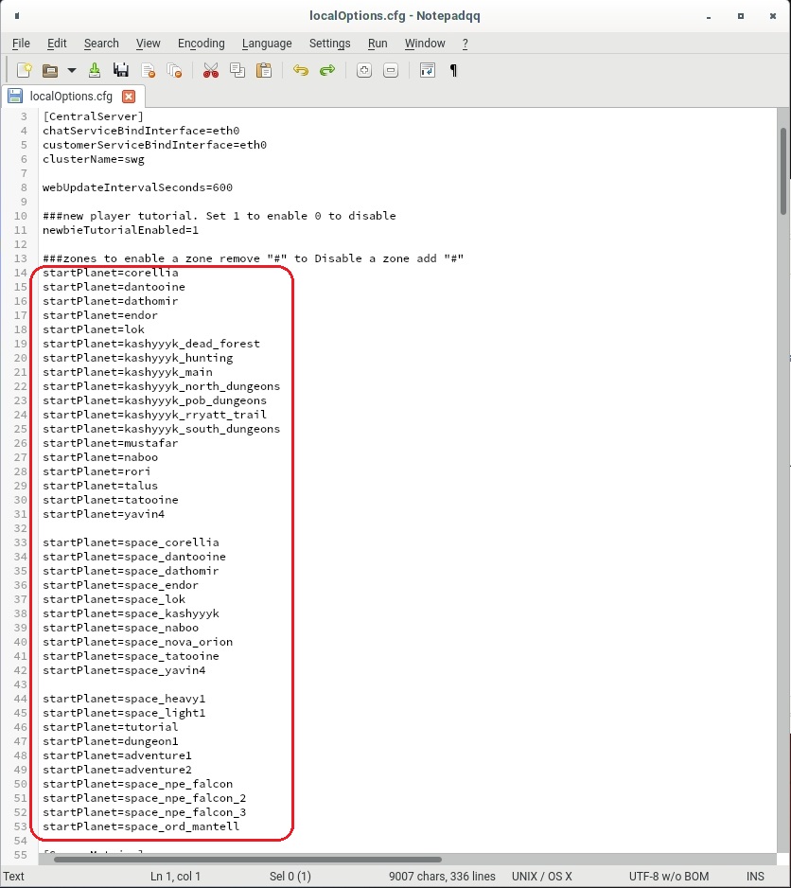Screen dimensions: 791x888
Task: Toggle show all characters pilcrow icon
Action: coord(453,70)
